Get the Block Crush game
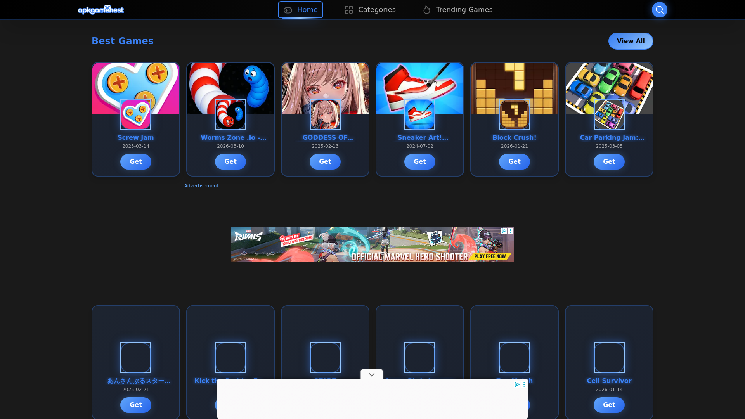This screenshot has height=419, width=745. [x=515, y=162]
